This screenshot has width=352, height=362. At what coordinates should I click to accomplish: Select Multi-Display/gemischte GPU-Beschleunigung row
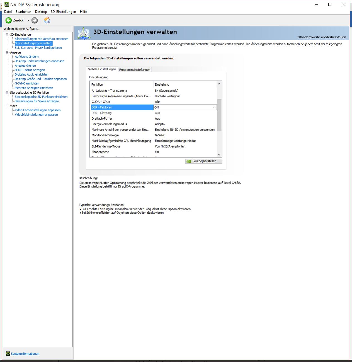(x=154, y=141)
